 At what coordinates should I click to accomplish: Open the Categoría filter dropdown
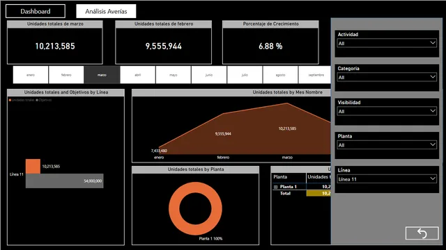coord(387,77)
